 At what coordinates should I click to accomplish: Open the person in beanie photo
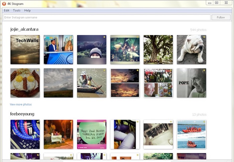tap(92, 50)
